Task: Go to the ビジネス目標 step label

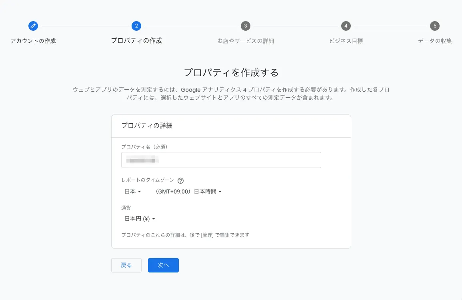Action: [346, 41]
